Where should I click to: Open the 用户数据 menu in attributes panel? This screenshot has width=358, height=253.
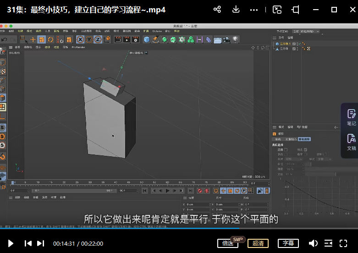pos(302,127)
